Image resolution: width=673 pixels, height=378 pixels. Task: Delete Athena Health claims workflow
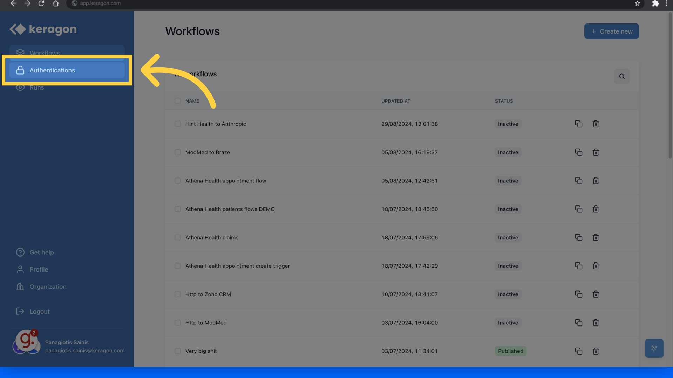596,237
